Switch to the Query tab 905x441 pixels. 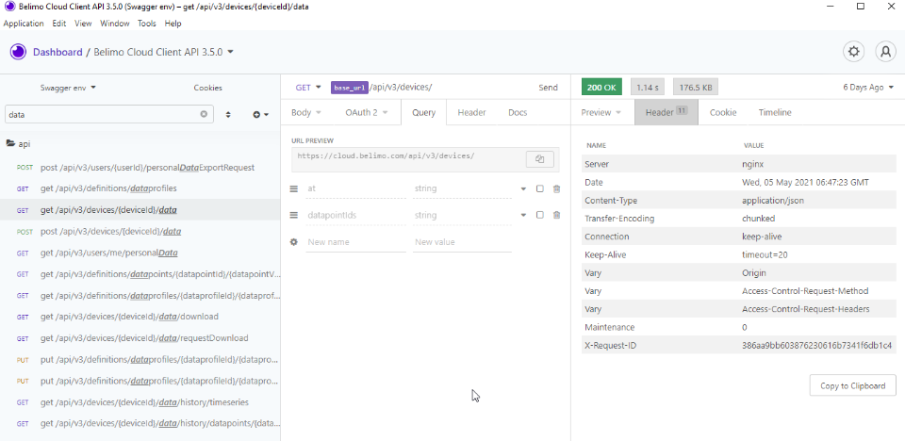tap(423, 112)
